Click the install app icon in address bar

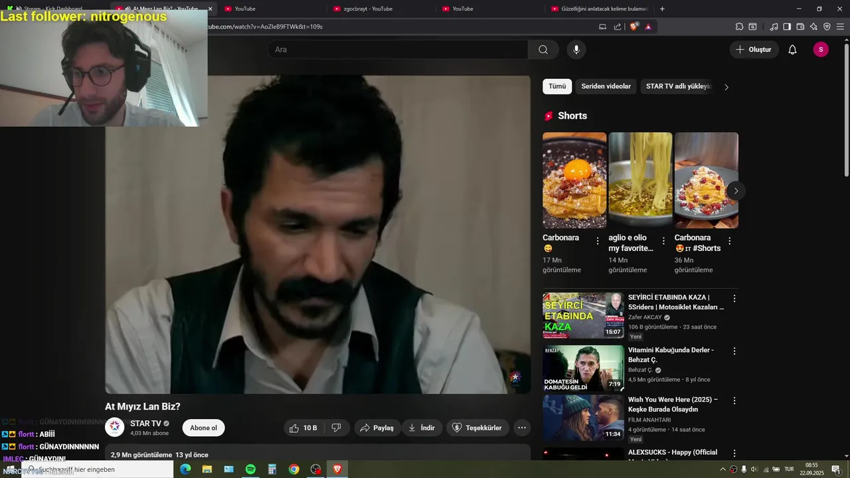[603, 27]
